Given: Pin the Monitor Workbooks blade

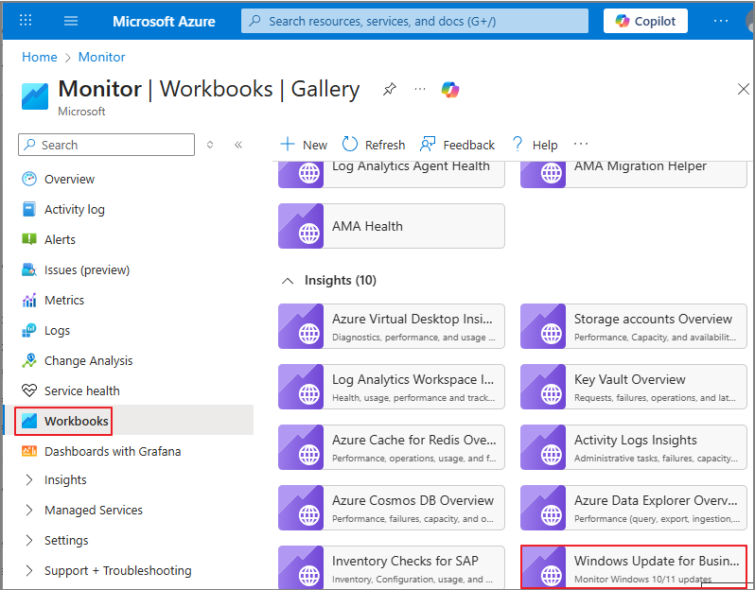Looking at the screenshot, I should click(x=390, y=89).
